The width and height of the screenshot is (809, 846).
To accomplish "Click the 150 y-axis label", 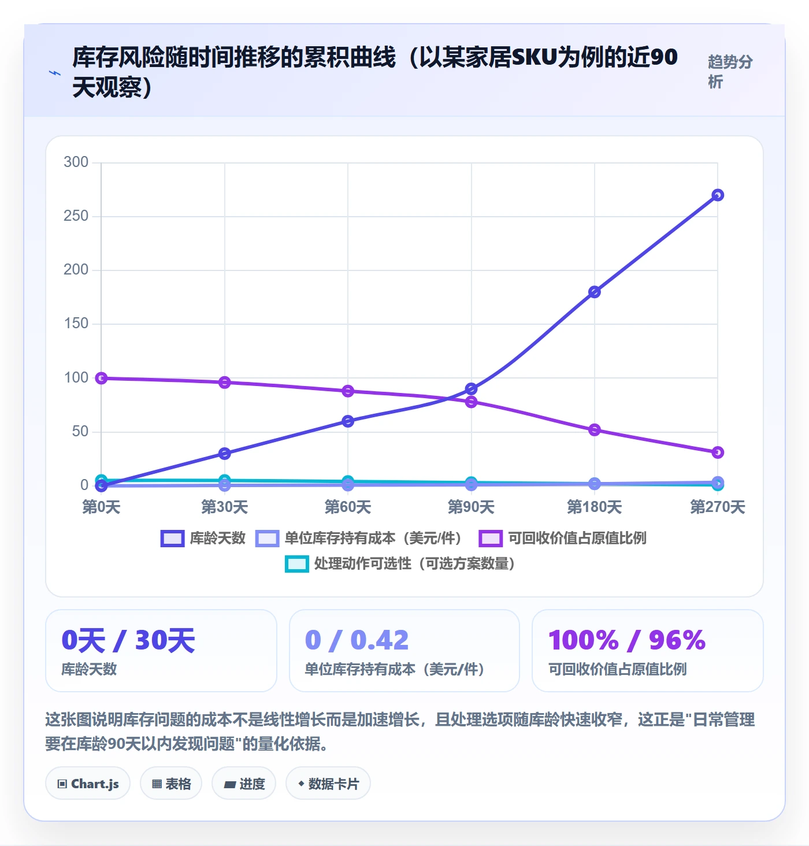I will coord(76,324).
